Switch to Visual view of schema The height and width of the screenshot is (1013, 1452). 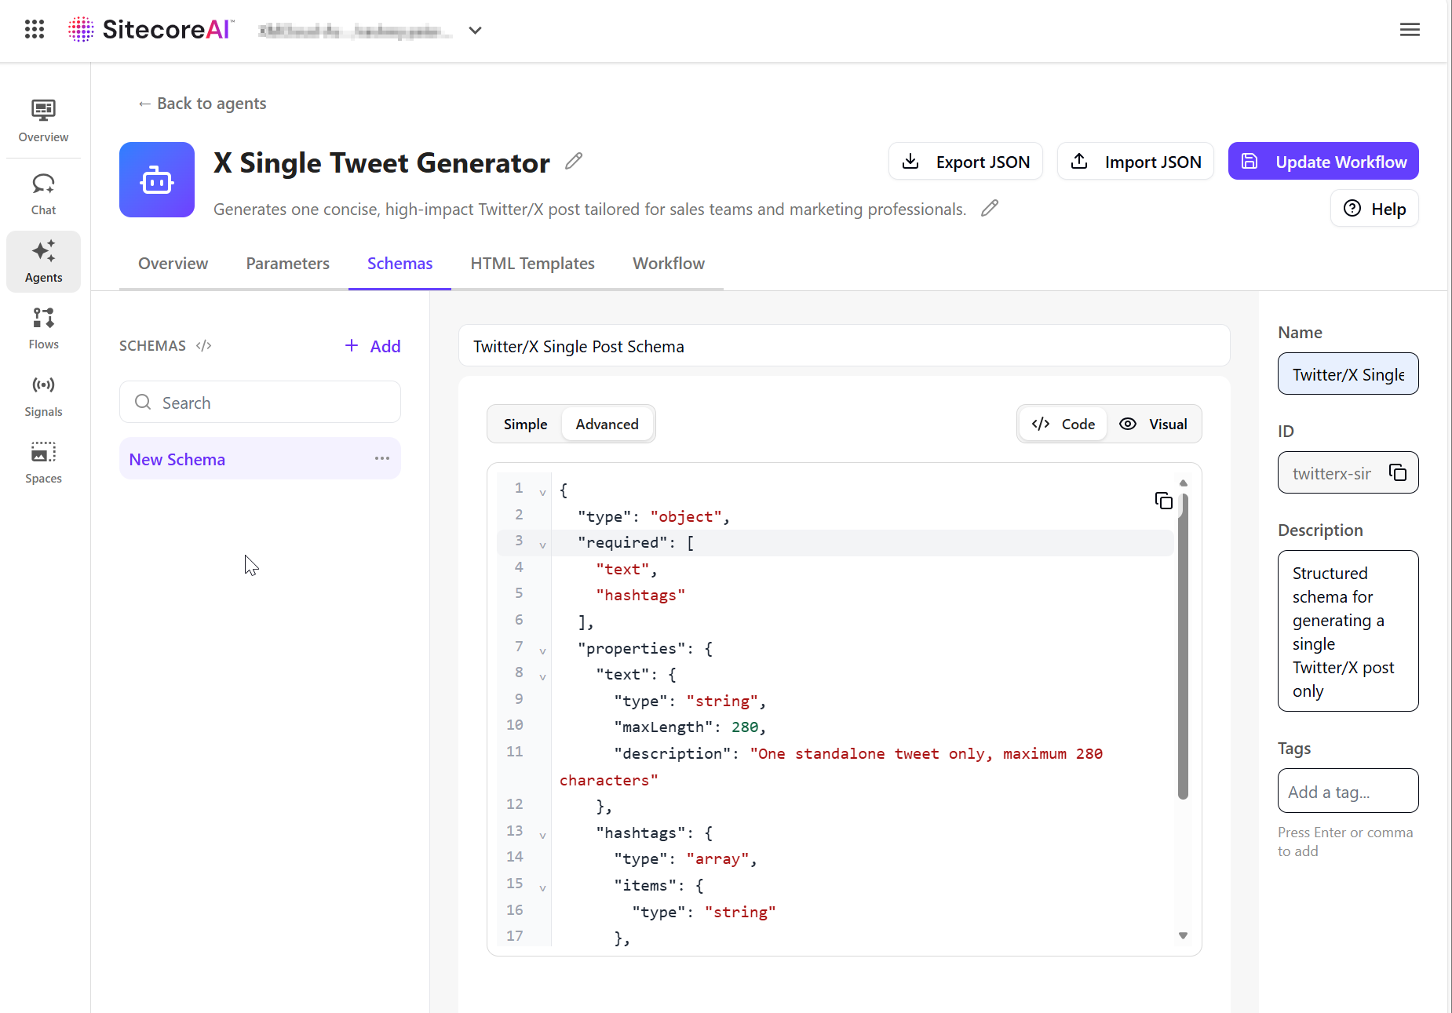1153,425
